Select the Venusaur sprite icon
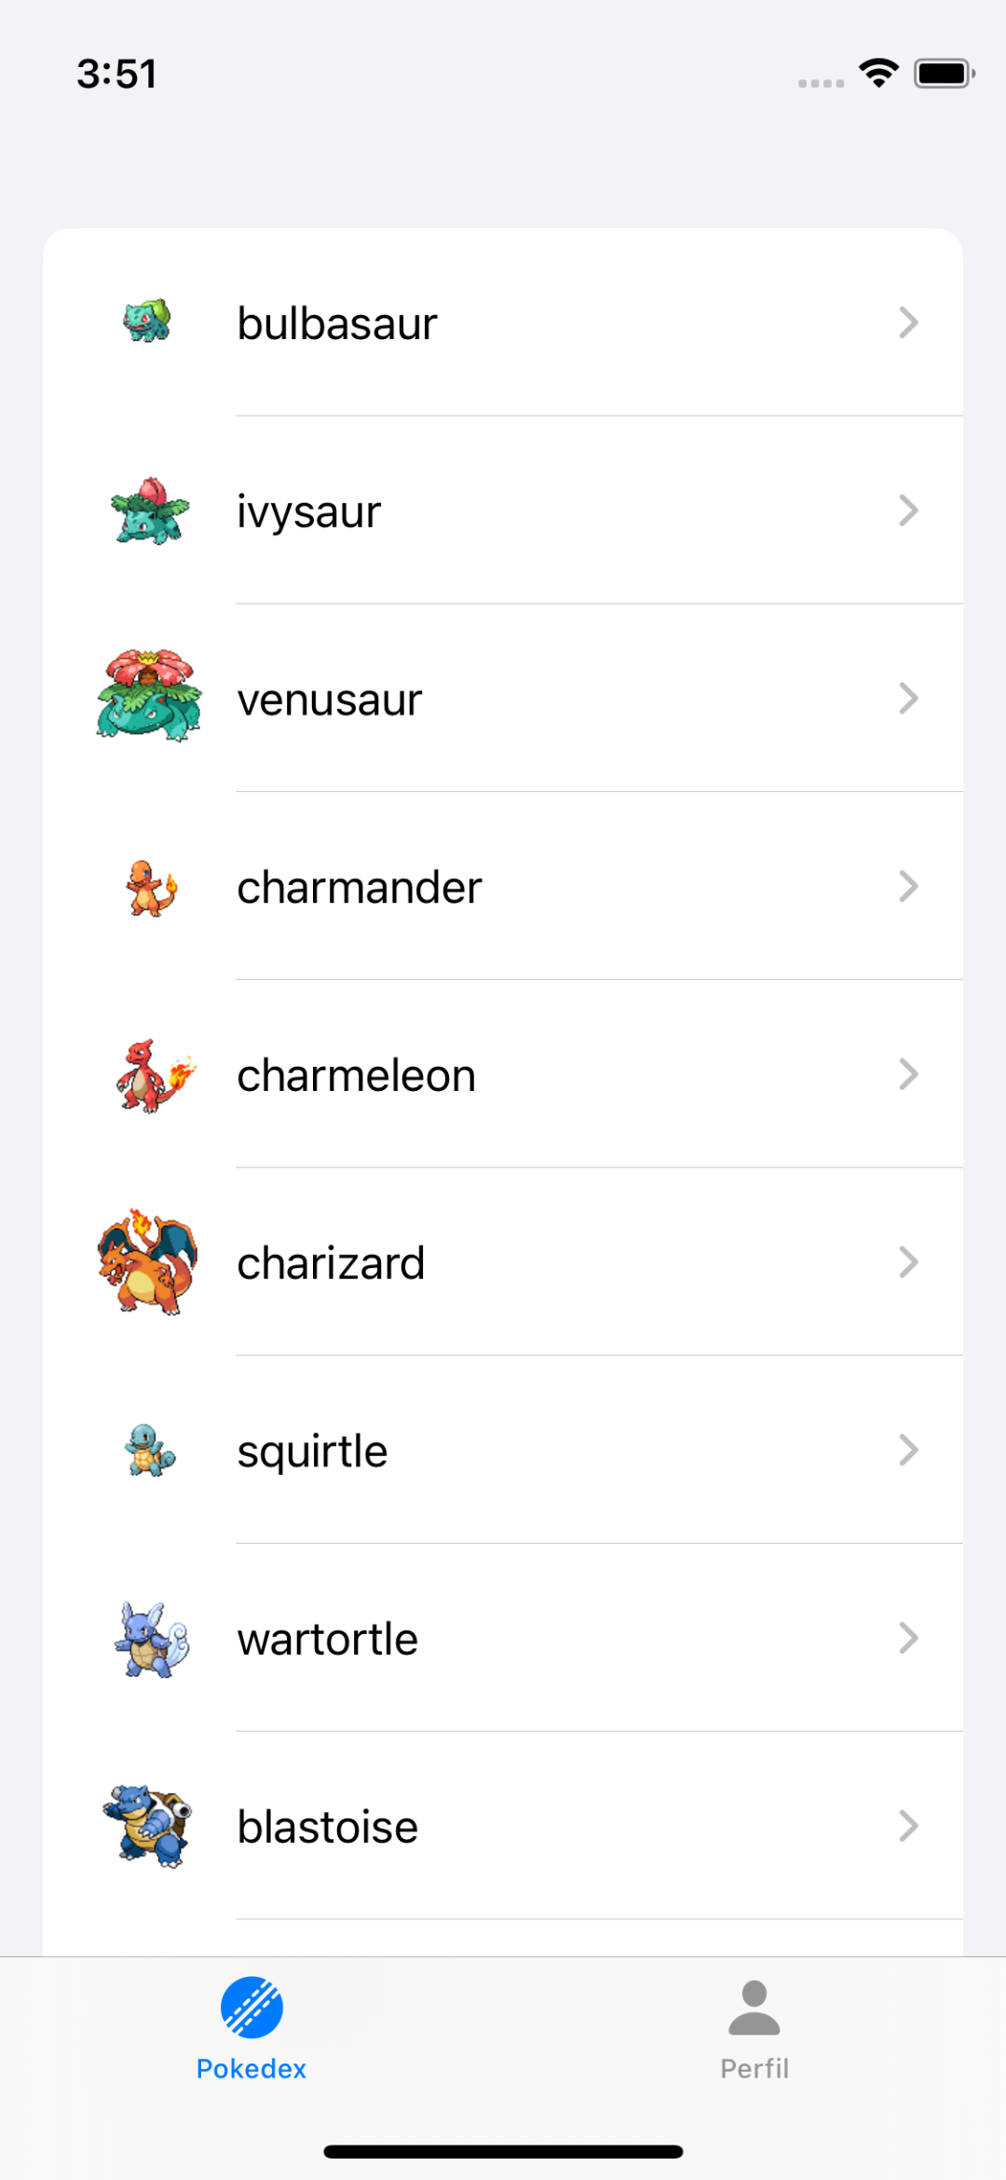 pyautogui.click(x=149, y=697)
